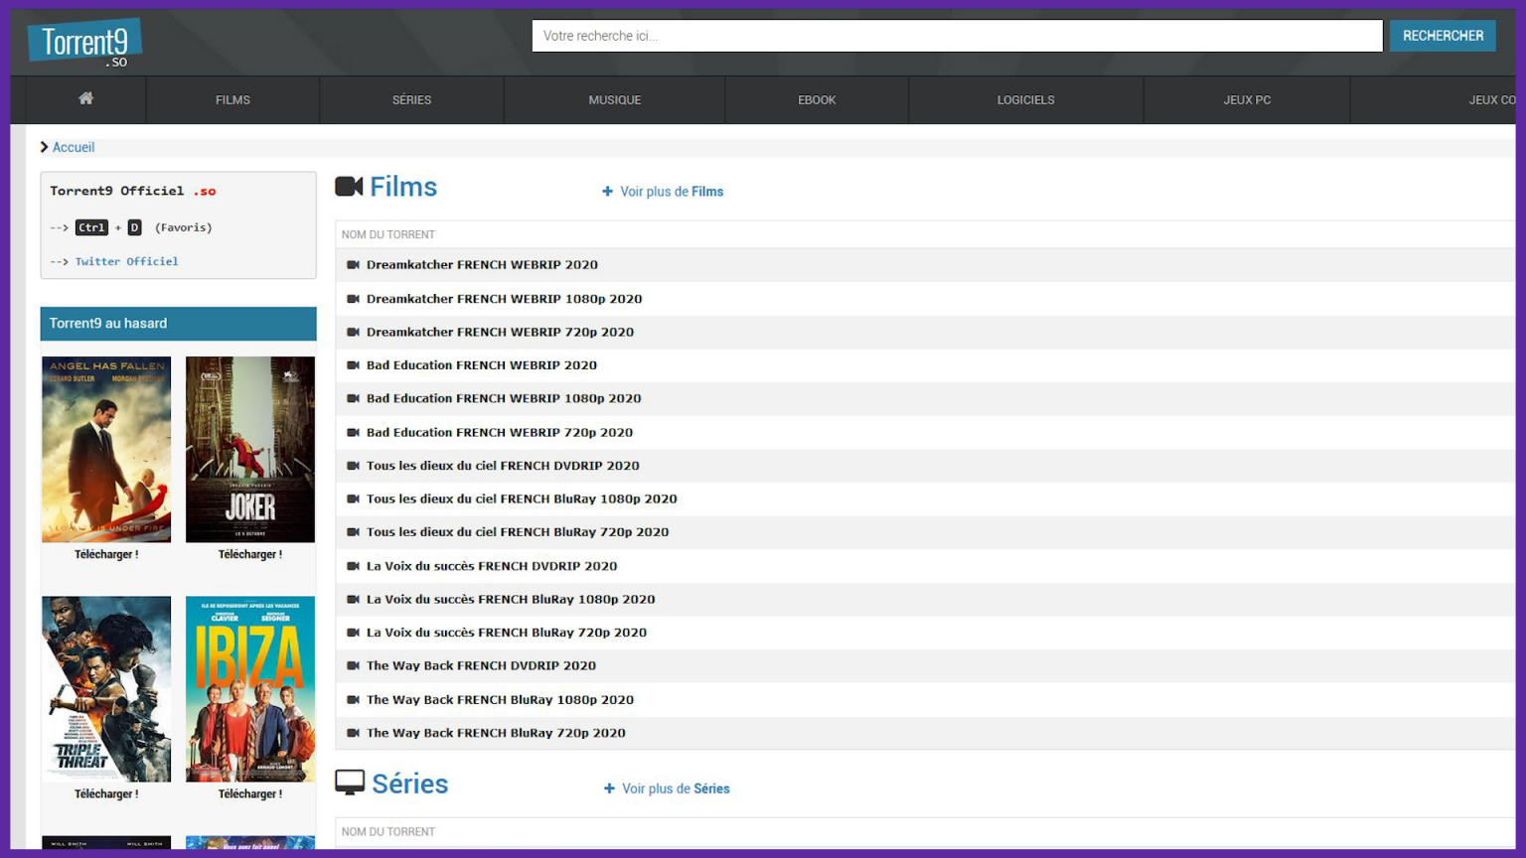Image resolution: width=1526 pixels, height=858 pixels.
Task: Click the Torrent9 au hasard header
Action: (x=178, y=324)
